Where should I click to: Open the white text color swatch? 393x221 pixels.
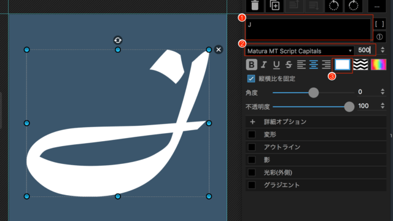[343, 64]
